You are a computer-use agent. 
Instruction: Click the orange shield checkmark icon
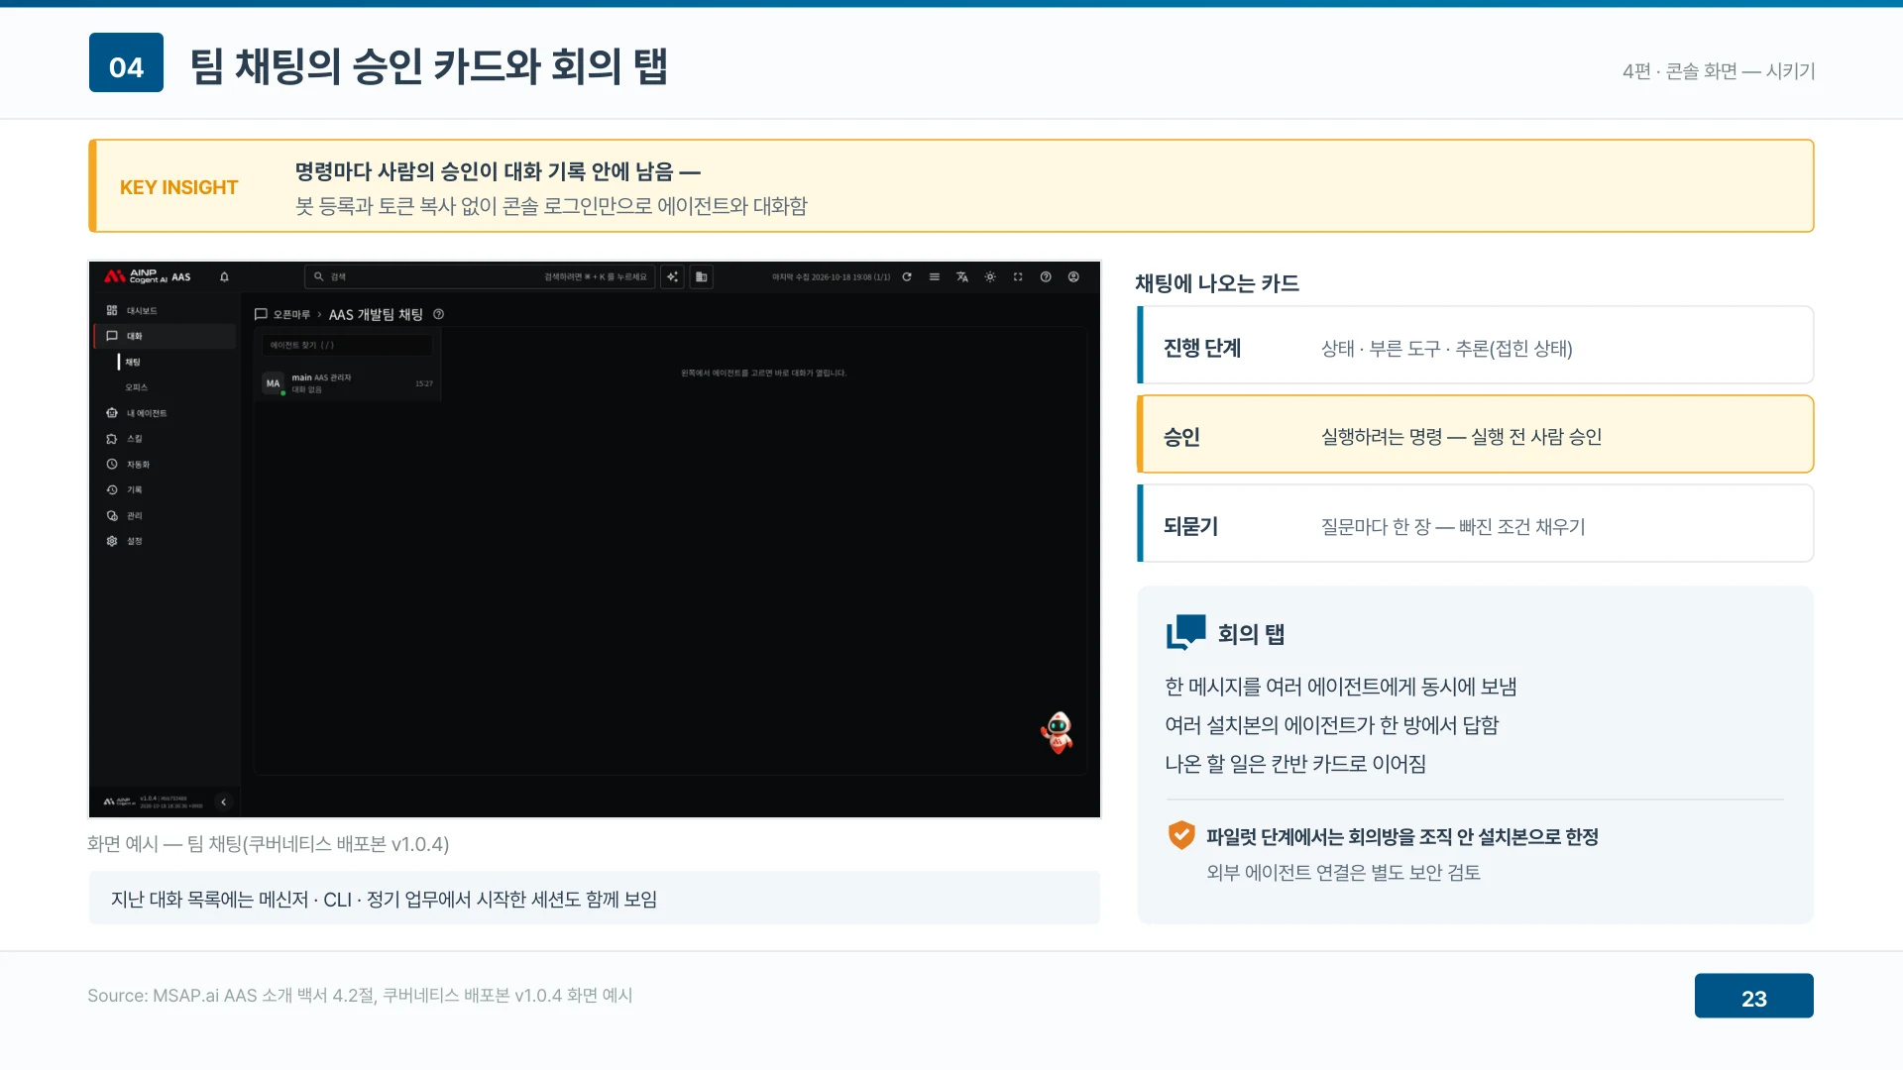pyautogui.click(x=1180, y=835)
